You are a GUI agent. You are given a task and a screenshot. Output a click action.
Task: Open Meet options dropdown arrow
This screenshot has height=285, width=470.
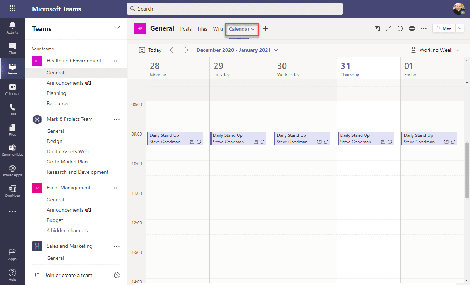coord(460,28)
